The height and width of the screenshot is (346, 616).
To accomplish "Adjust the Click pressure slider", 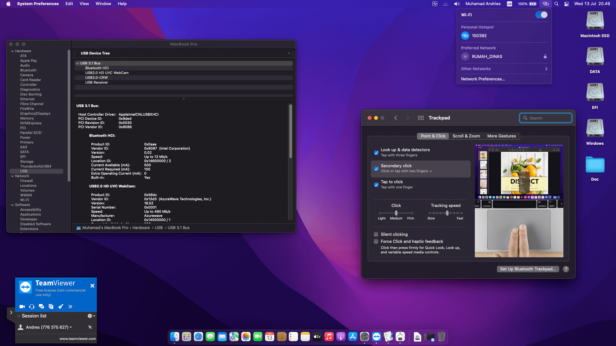I will tap(396, 213).
